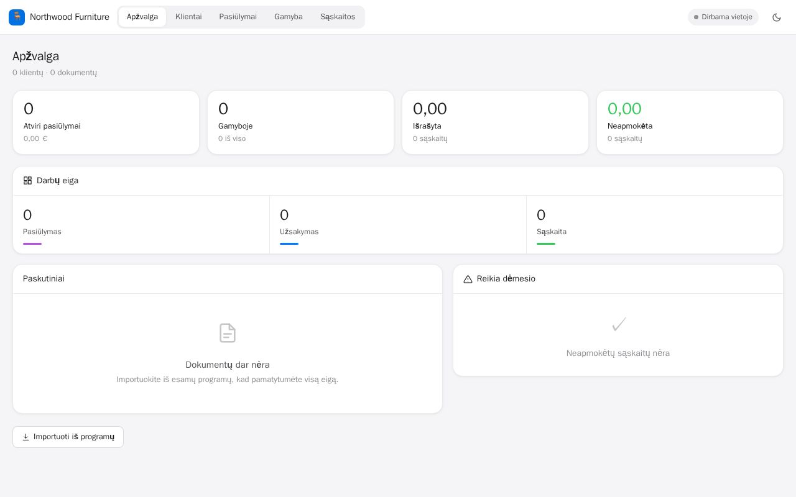Screen dimensions: 796x497
Task: Open the Gamyboje summary card
Action: (300, 122)
